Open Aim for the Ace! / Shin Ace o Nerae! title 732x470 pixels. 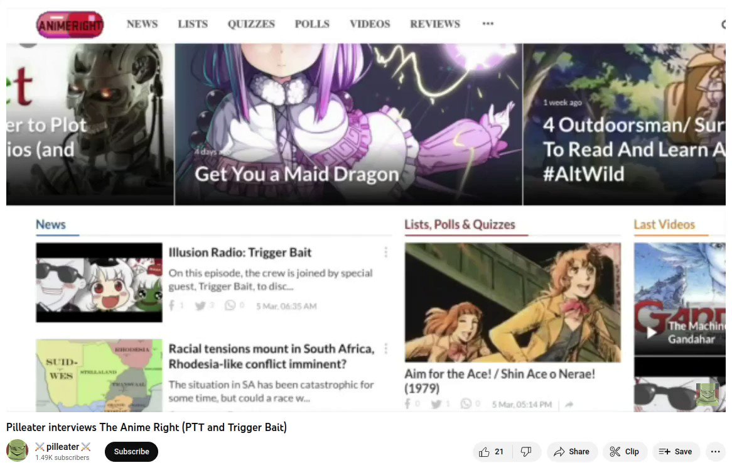[x=500, y=381]
